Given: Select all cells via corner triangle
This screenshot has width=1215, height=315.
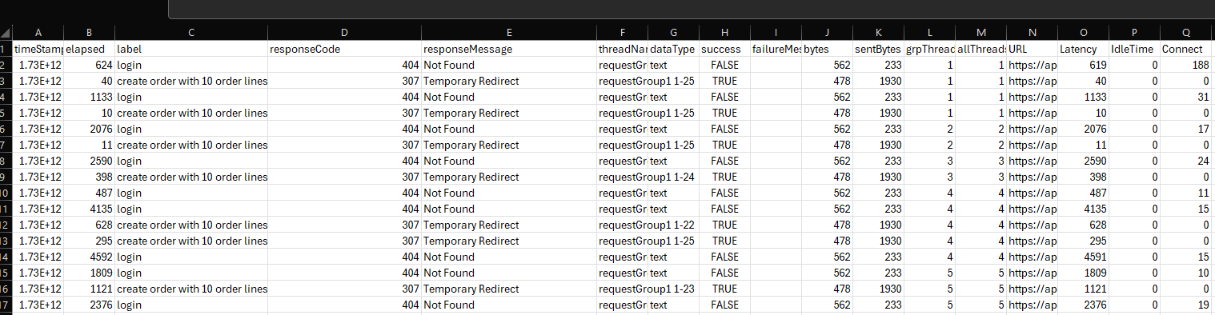Looking at the screenshot, I should coord(6,33).
